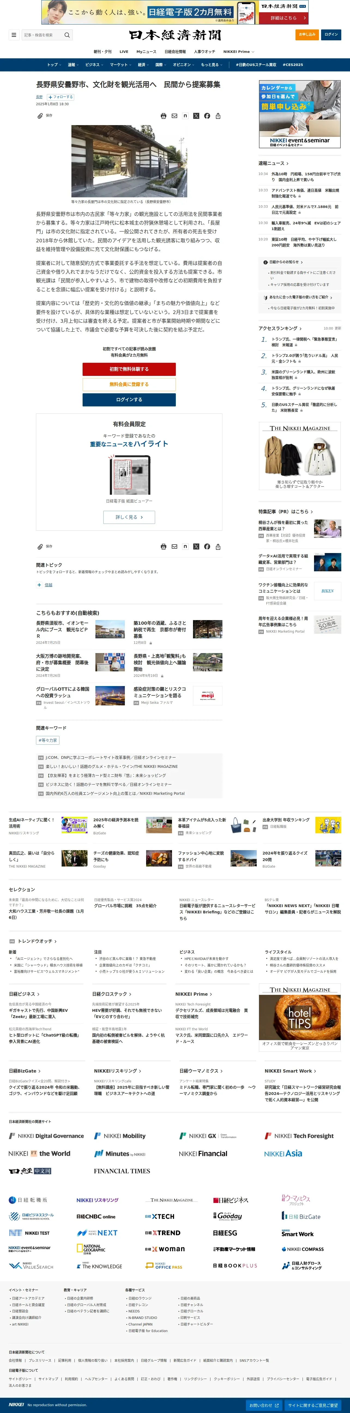Open the hamburger menu icon

coord(14,35)
